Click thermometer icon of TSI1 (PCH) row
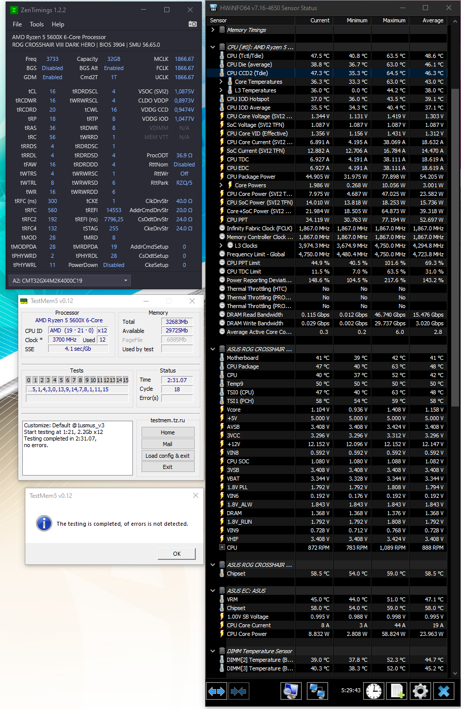This screenshot has height=709, width=461. 222,401
